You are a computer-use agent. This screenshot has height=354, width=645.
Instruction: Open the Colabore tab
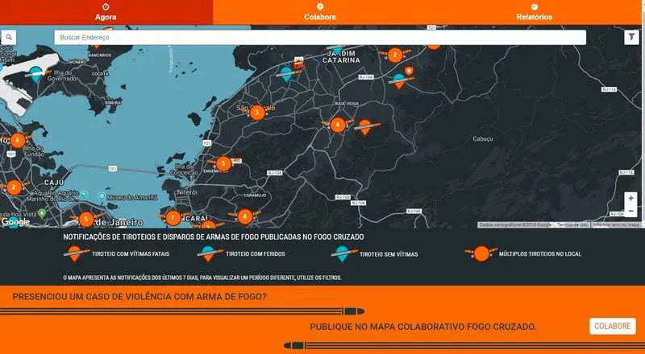click(320, 12)
